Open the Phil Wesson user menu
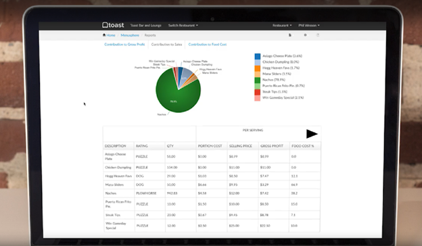This screenshot has width=422, height=246. tap(309, 25)
